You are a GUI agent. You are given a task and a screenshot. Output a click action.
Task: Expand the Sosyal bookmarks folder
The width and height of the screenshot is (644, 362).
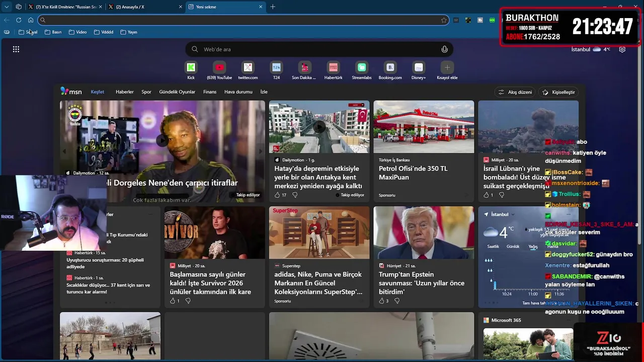pyautogui.click(x=28, y=32)
